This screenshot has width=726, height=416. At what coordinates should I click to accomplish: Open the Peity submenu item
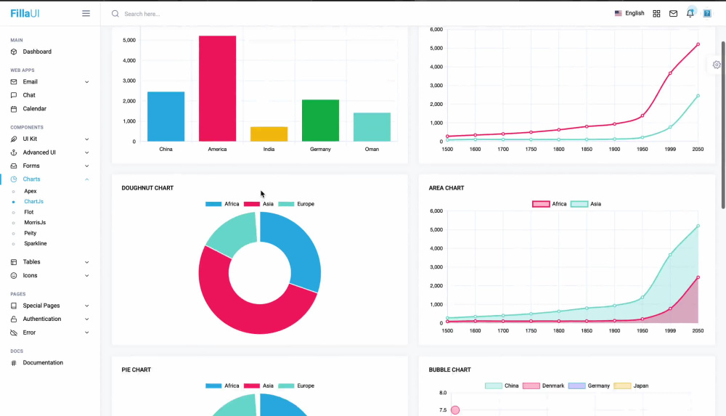(30, 234)
